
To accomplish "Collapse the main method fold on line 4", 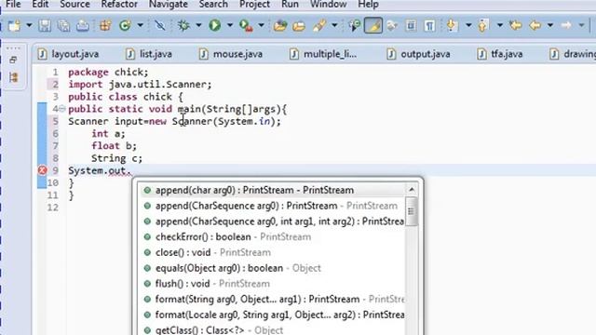I will coord(62,109).
